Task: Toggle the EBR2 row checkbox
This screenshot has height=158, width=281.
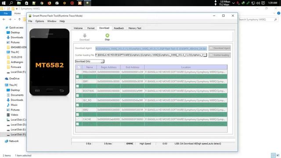Action: pyautogui.click(x=77, y=110)
